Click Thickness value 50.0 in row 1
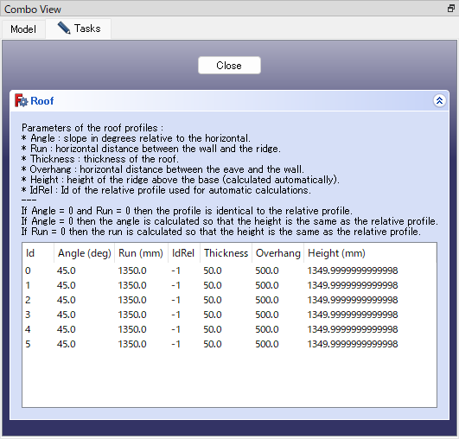This screenshot has height=439, width=459. pyautogui.click(x=213, y=285)
